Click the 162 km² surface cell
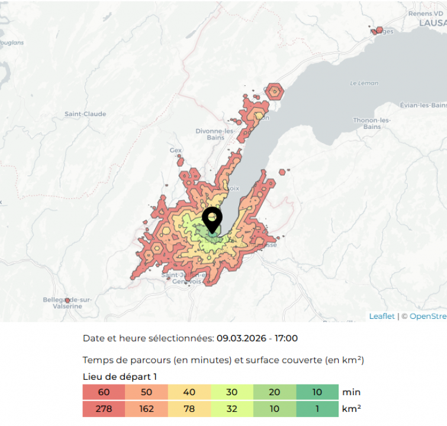Image resolution: width=447 pixels, height=426 pixels. click(146, 409)
